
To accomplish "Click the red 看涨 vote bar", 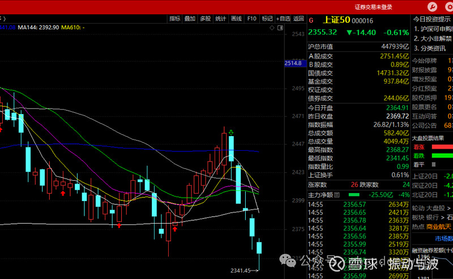I will [x=442, y=147].
